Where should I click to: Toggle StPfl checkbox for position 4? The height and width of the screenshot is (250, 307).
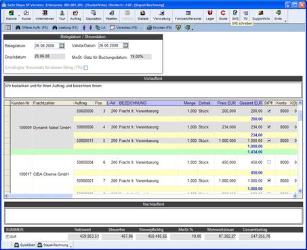(x=269, y=127)
